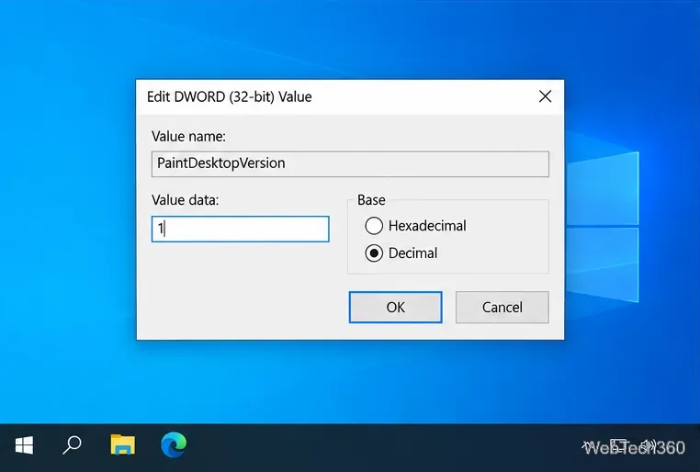Confirm the value with OK

(x=396, y=308)
